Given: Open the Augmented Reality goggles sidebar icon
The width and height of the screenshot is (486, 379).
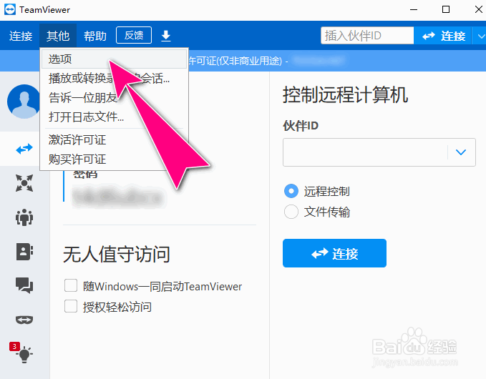Looking at the screenshot, I should [24, 320].
